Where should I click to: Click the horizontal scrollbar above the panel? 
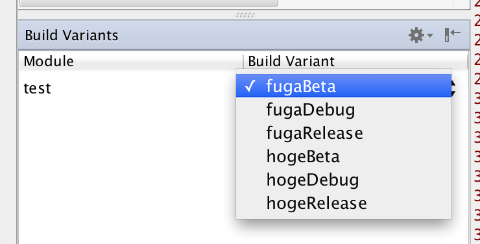coord(149,3)
